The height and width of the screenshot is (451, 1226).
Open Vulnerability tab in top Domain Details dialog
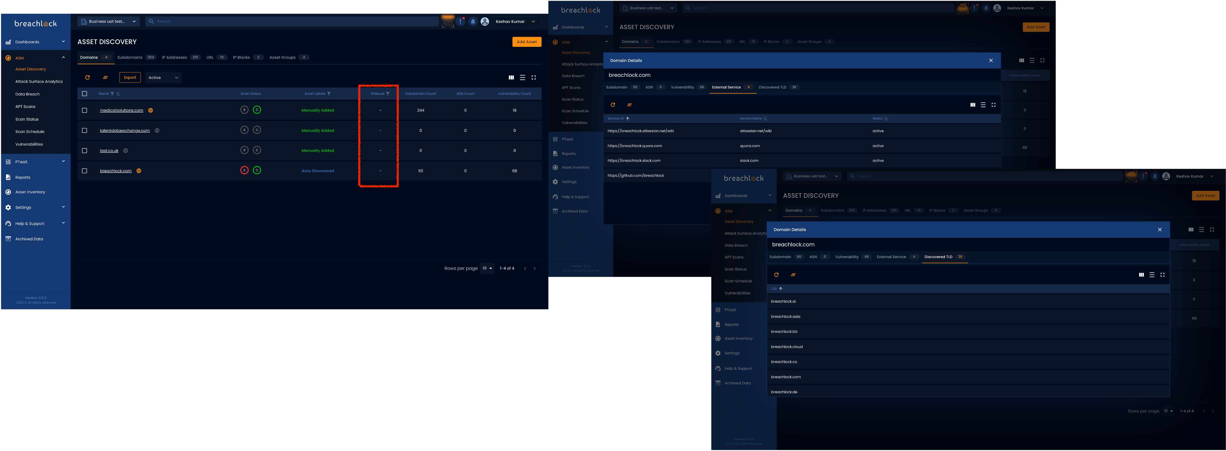point(688,87)
